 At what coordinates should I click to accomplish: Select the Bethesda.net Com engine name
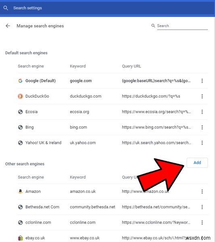[x=42, y=207]
